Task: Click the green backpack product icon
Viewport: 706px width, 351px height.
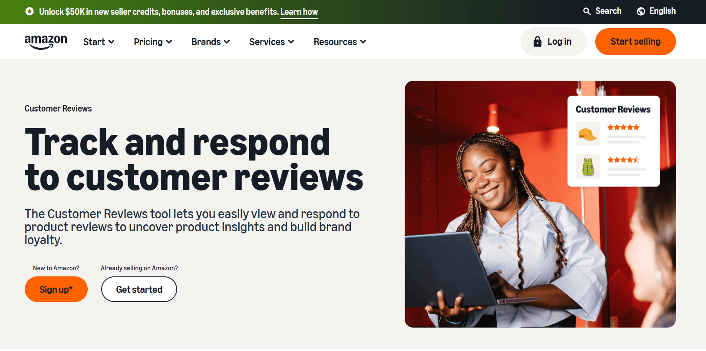Action: point(588,166)
